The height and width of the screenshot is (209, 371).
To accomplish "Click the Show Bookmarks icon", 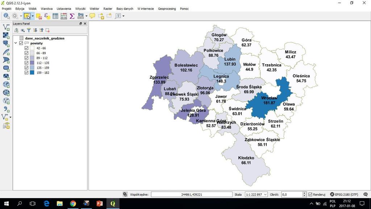I will pyautogui.click(x=109, y=16).
